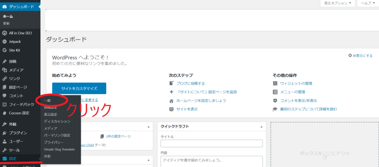379x167 pixels.
Task: Click the ユーザー person icon
Action: [4, 142]
